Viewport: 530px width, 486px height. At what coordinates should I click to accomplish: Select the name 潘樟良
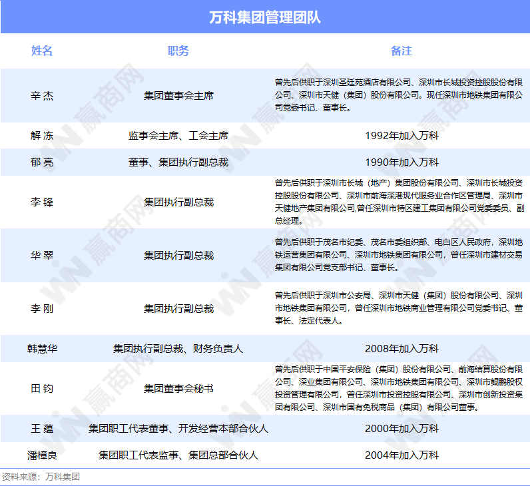coord(42,455)
